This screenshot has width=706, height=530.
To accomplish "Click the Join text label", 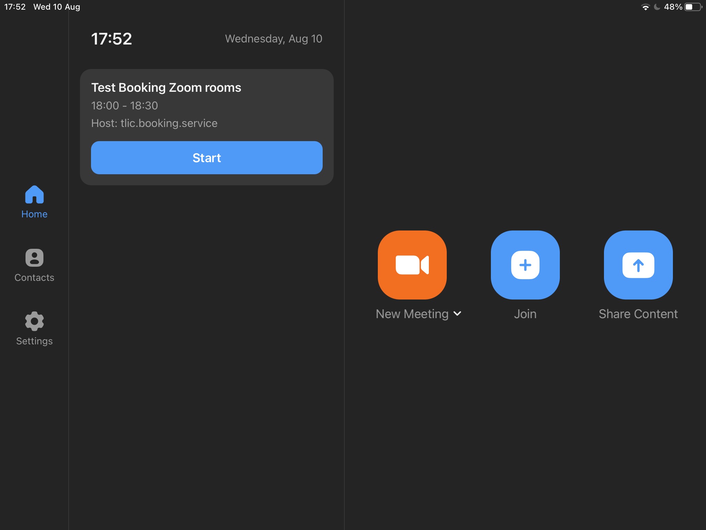I will [x=525, y=314].
